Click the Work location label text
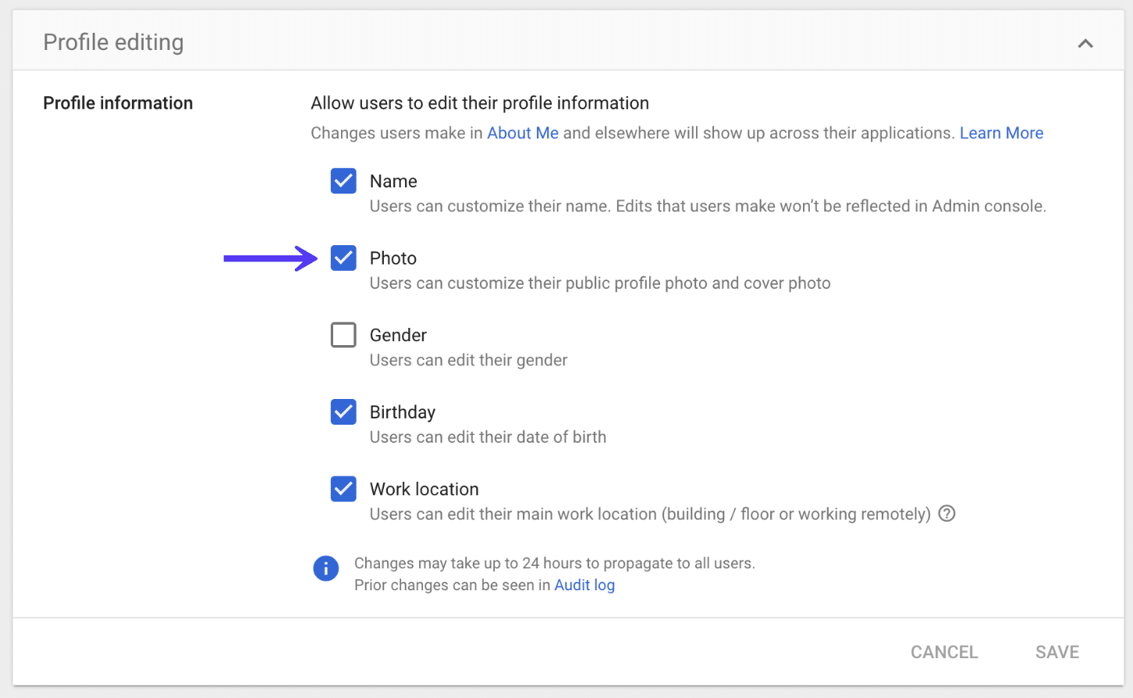The width and height of the screenshot is (1133, 698). pyautogui.click(x=424, y=489)
